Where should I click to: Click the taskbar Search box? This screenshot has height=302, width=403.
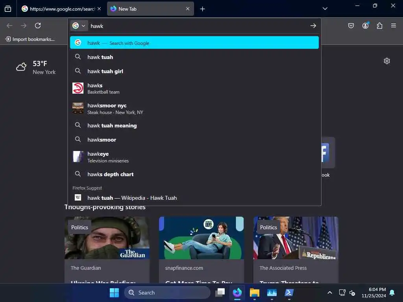point(167,293)
